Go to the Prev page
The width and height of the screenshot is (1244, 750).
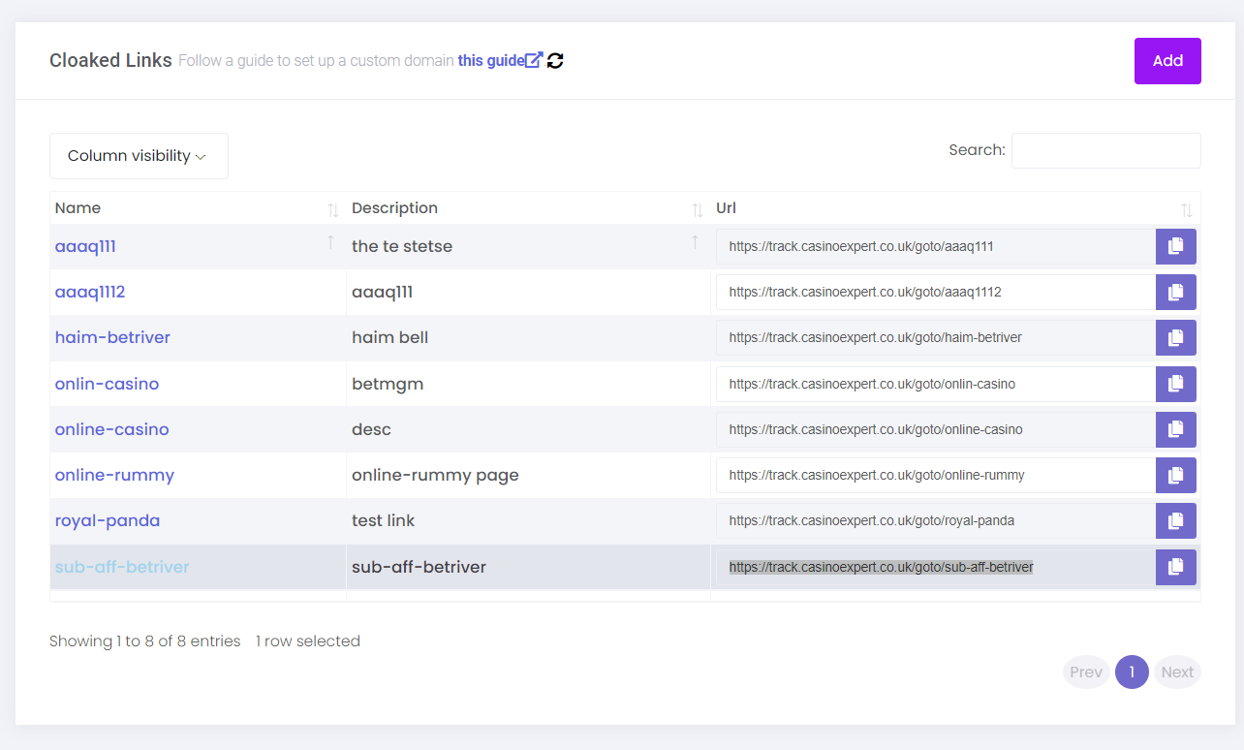point(1086,672)
